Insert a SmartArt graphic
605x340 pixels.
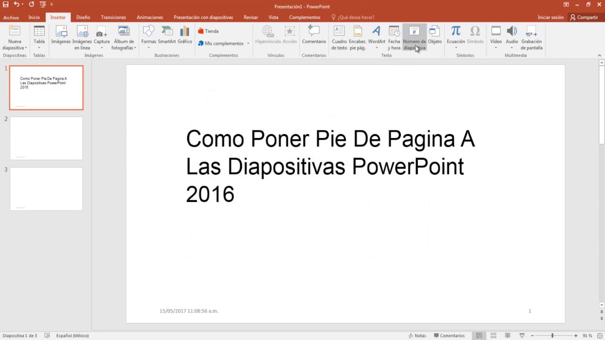coord(167,35)
